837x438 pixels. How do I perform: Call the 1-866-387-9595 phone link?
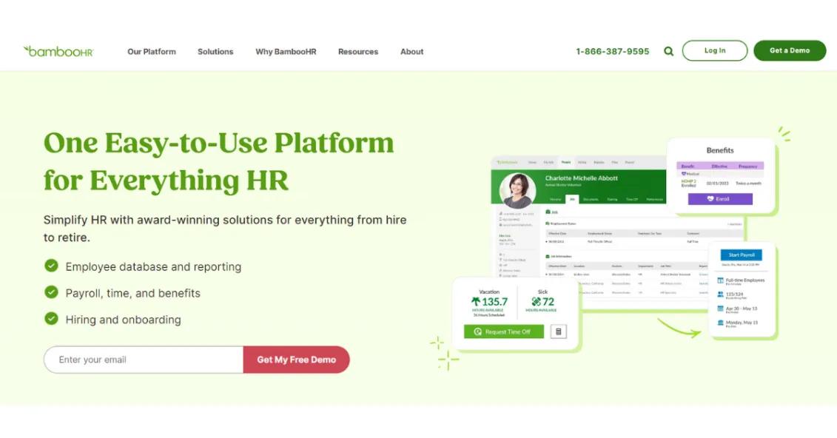click(612, 51)
